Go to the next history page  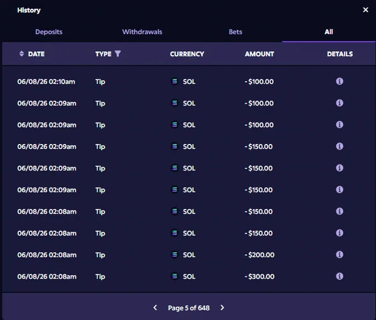222,307
